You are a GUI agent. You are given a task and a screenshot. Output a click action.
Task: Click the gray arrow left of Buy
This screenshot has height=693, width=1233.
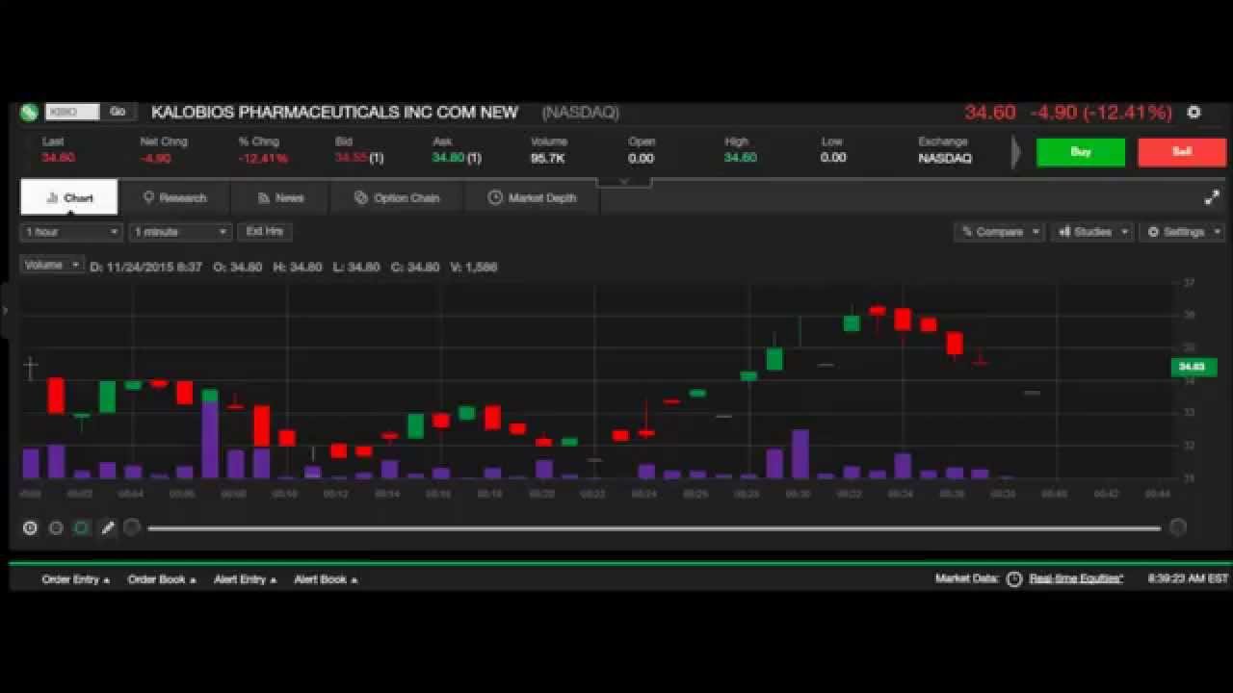(x=1016, y=153)
